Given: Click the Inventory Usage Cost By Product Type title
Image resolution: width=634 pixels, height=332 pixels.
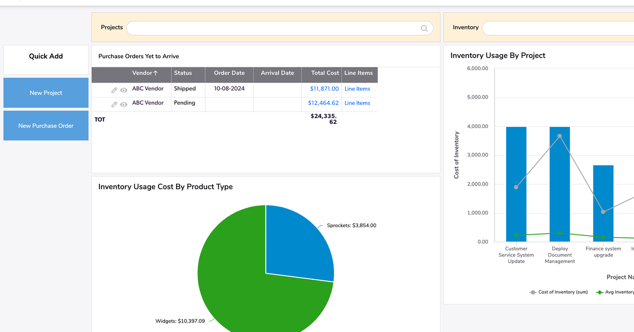Looking at the screenshot, I should 165,187.
